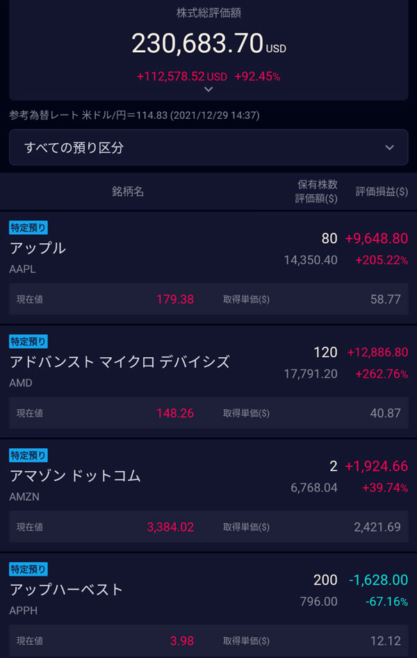417x658 pixels.
Task: Click the APPH loss amount -1,628.00
Action: click(378, 580)
